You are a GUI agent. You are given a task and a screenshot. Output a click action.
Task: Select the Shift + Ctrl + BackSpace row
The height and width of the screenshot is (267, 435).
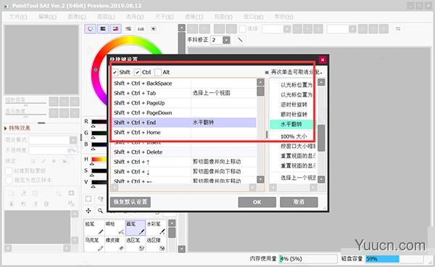(184, 83)
